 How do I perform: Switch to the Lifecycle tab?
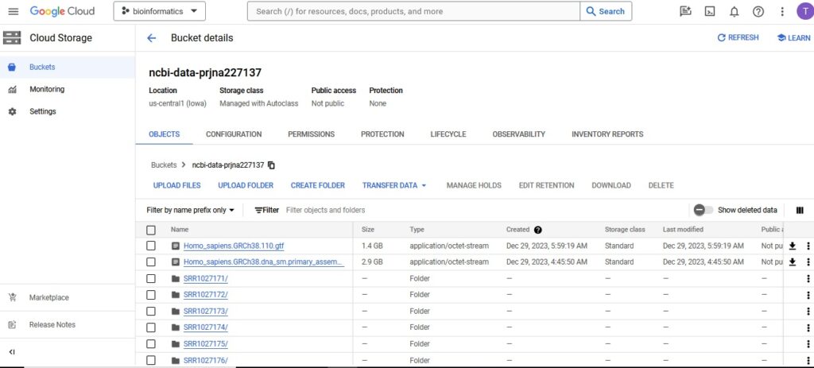[448, 134]
